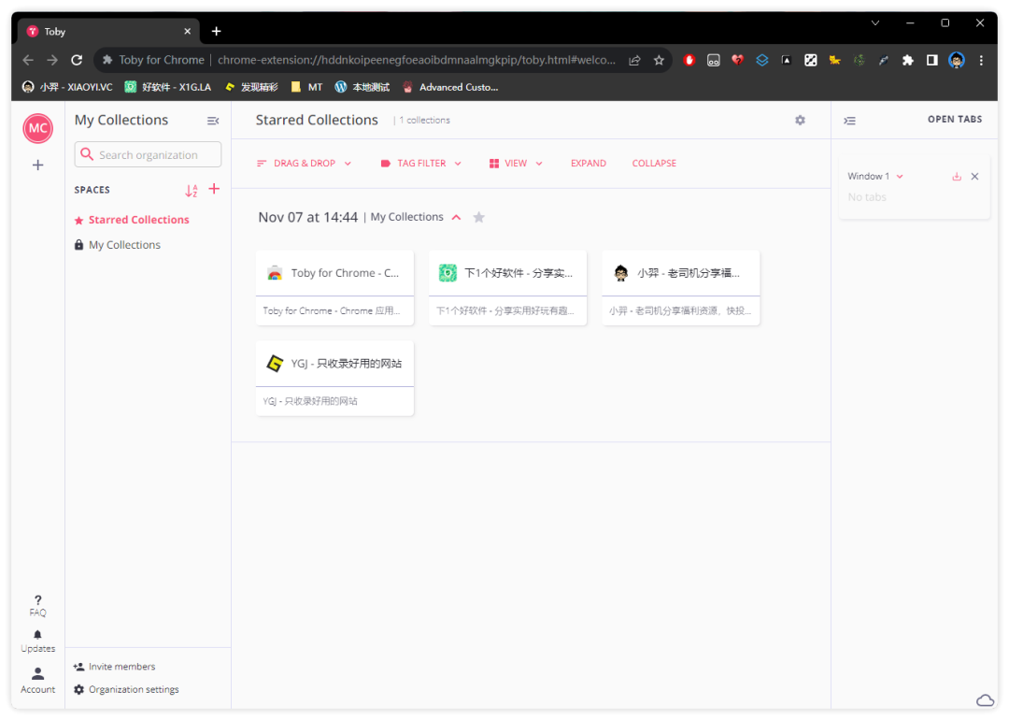Click the sort spaces A-Z icon

[x=192, y=190]
